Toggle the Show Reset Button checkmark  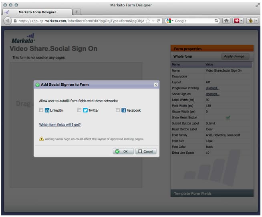coord(228,117)
